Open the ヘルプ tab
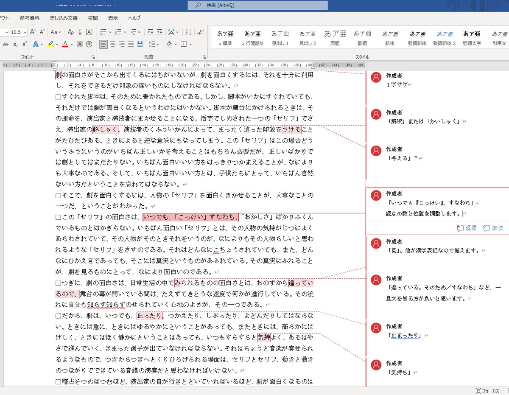 tap(134, 18)
